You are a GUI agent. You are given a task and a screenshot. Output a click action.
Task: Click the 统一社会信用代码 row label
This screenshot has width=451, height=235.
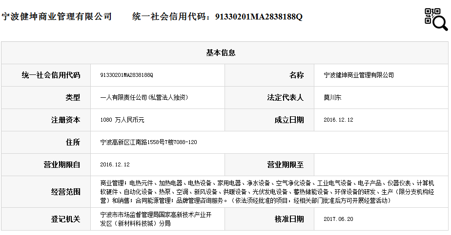click(x=51, y=75)
